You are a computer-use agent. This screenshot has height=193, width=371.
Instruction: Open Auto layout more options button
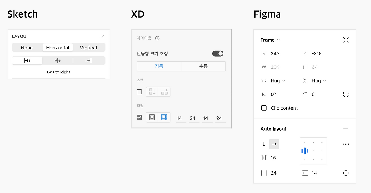click(x=346, y=144)
